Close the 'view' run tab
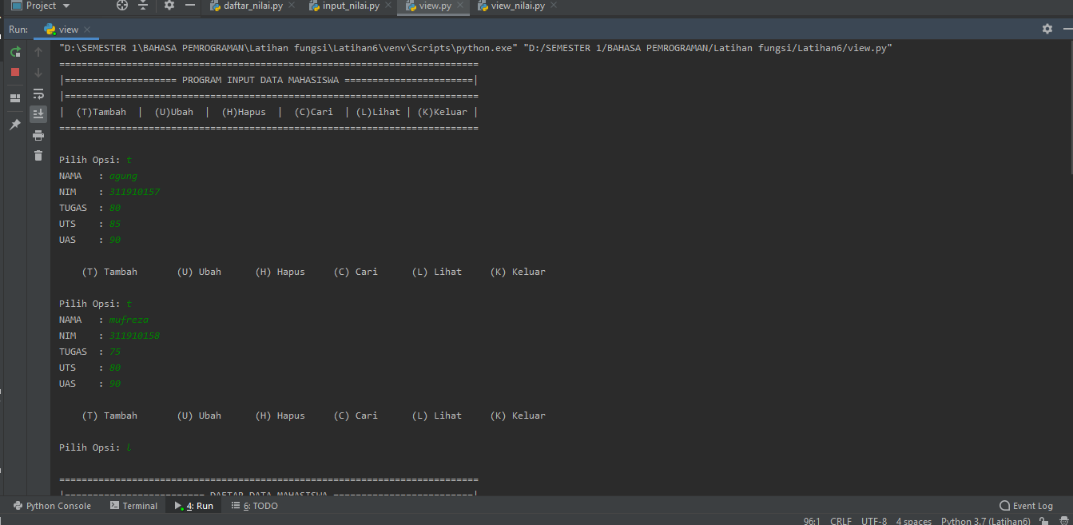 pyautogui.click(x=87, y=30)
